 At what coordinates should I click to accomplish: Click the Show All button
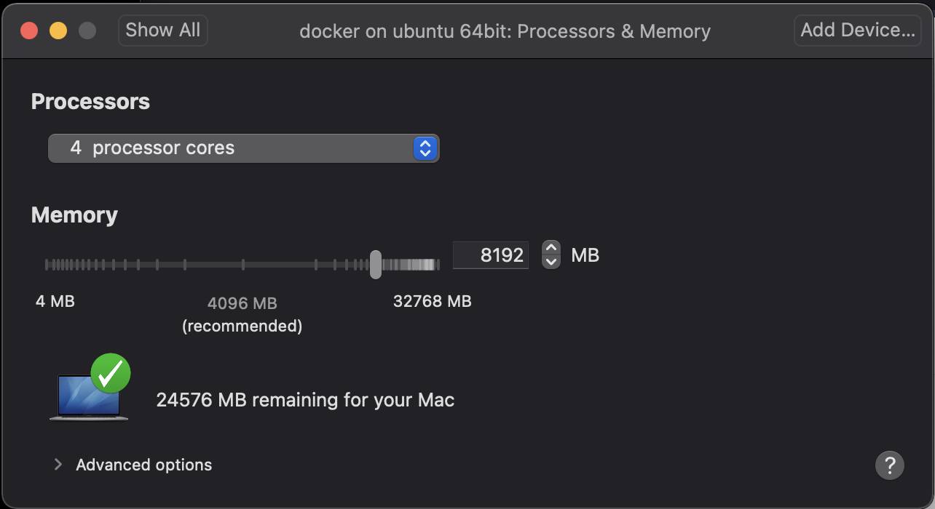pyautogui.click(x=162, y=31)
